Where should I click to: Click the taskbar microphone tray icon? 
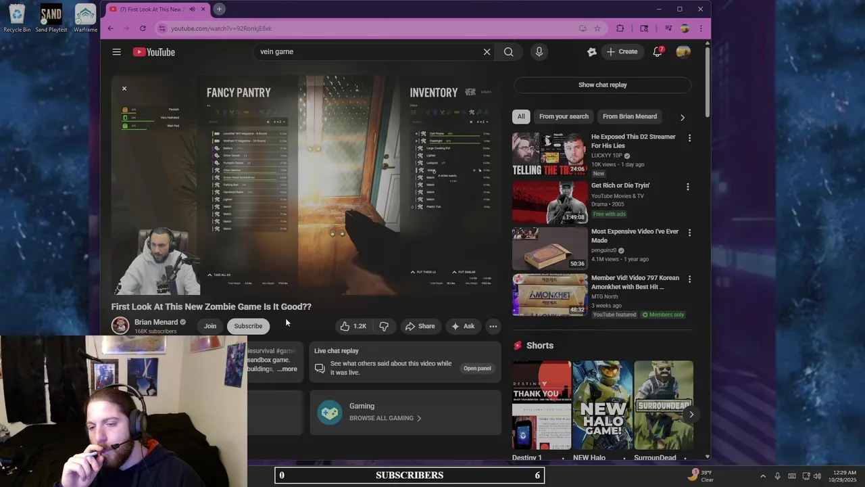point(777,476)
